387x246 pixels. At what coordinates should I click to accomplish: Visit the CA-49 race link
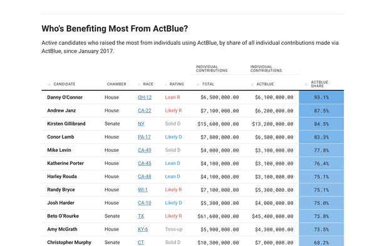coord(145,150)
